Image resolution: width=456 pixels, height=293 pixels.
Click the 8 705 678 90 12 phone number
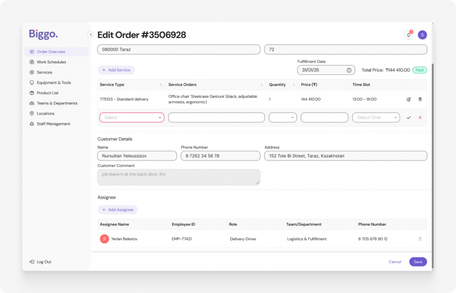click(373, 239)
